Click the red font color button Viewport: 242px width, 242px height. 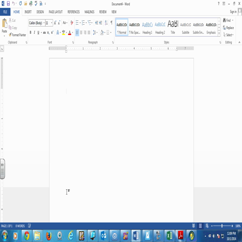[70, 32]
